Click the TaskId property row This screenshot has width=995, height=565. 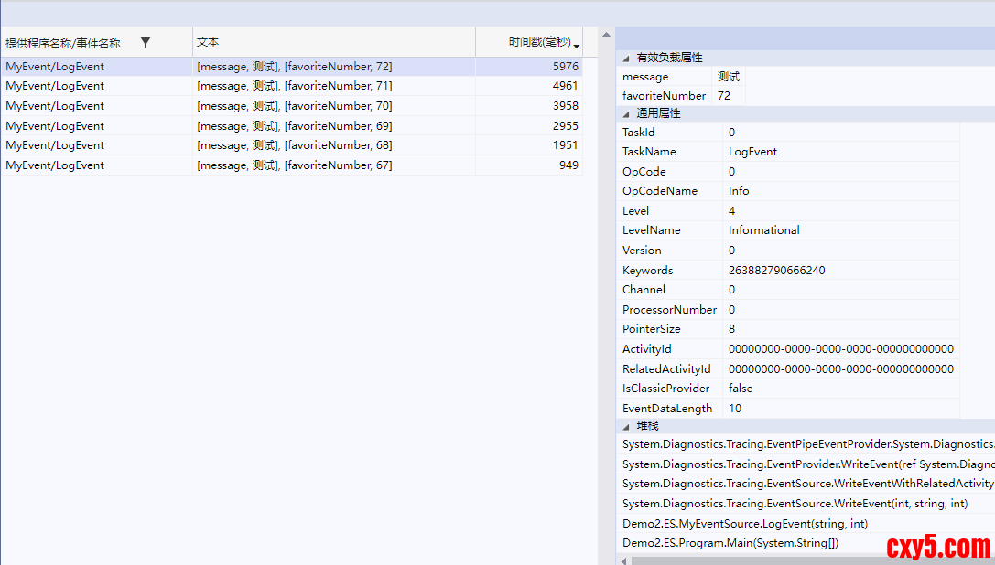pyautogui.click(x=789, y=132)
